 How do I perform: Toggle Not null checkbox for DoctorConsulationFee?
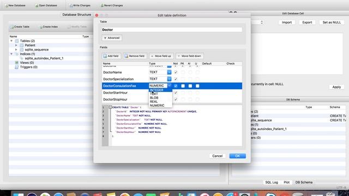(176, 86)
